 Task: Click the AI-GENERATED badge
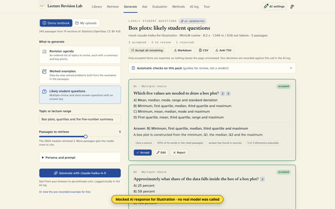[x=193, y=21]
